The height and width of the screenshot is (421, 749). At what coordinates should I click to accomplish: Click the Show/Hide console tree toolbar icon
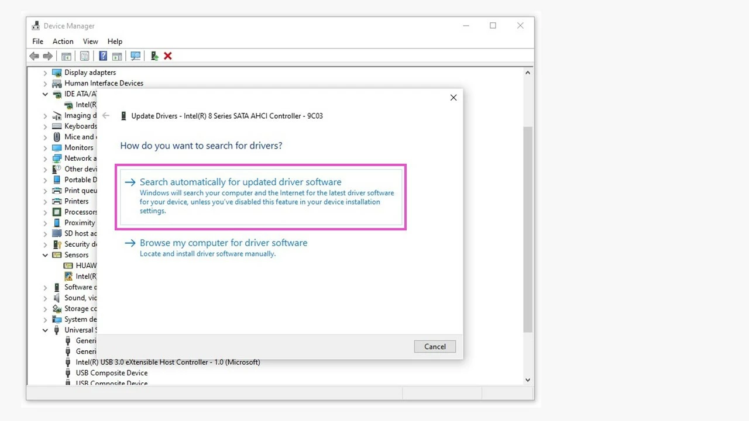(67, 56)
